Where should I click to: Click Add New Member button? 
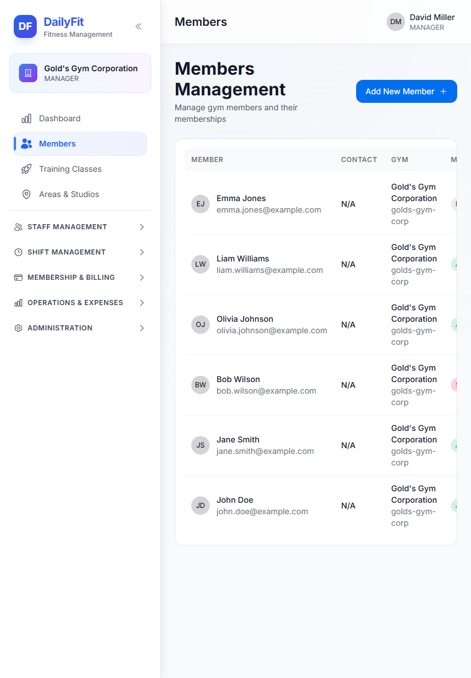pos(407,91)
